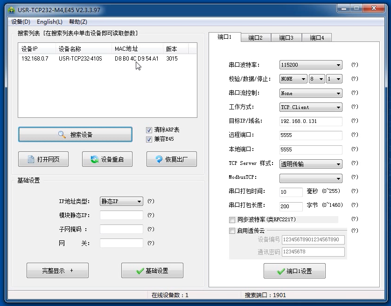Image resolution: width=391 pixels, height=306 pixels.
Task: Click the 完整显示 + button
Action: (x=57, y=270)
